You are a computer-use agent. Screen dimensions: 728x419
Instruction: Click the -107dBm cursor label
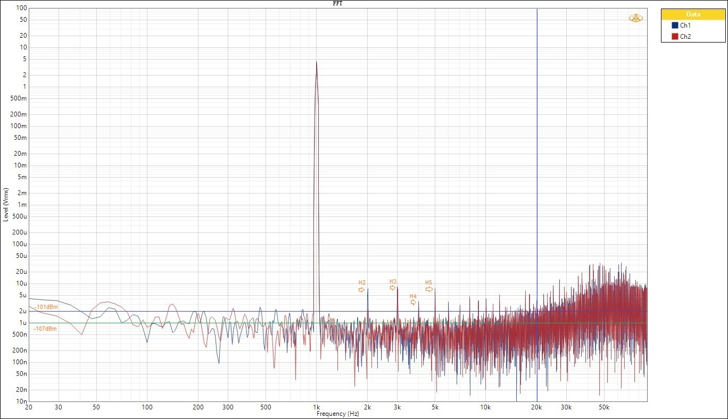[x=45, y=329]
